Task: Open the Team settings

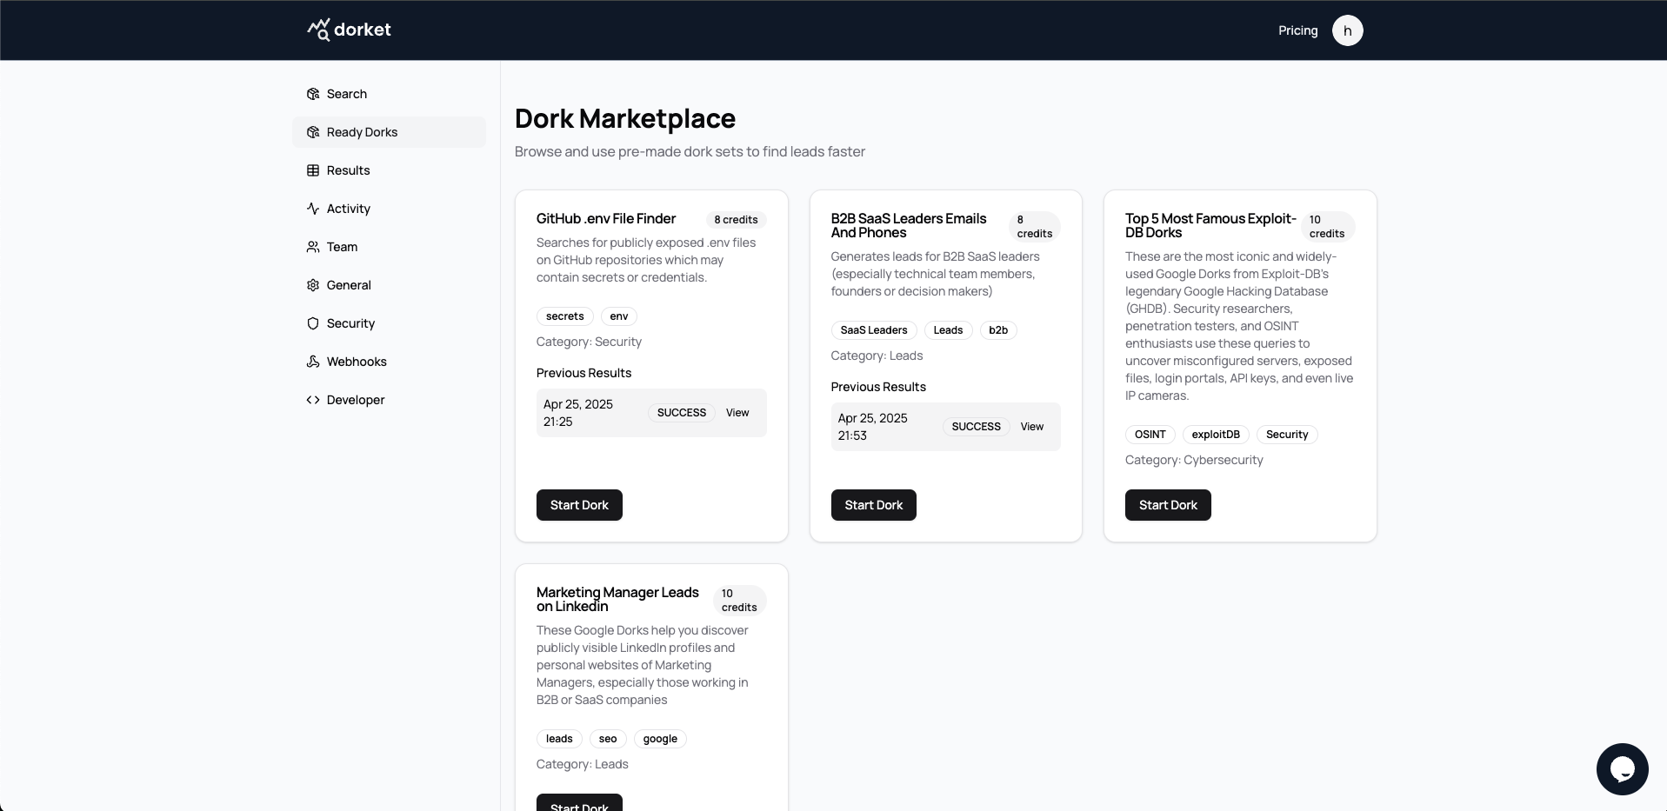Action: click(x=389, y=247)
